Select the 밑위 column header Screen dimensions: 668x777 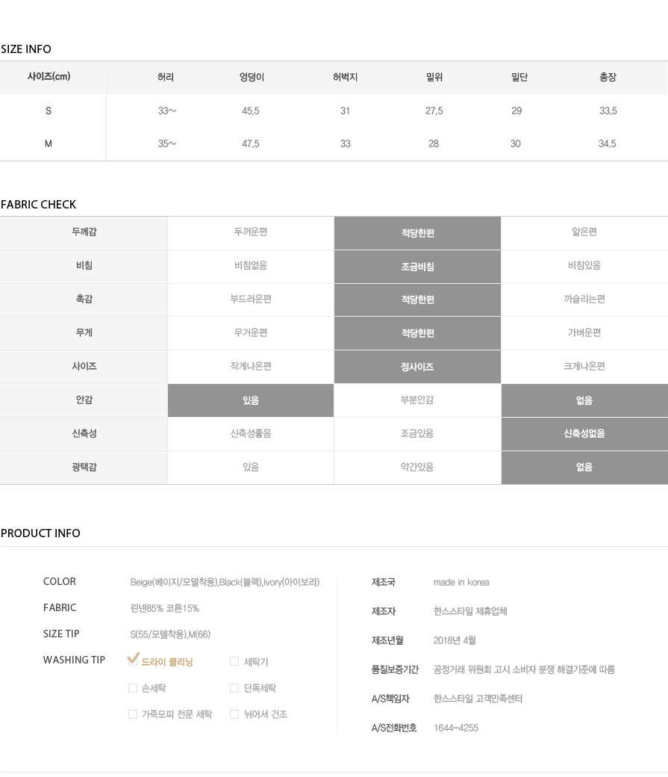pos(434,77)
